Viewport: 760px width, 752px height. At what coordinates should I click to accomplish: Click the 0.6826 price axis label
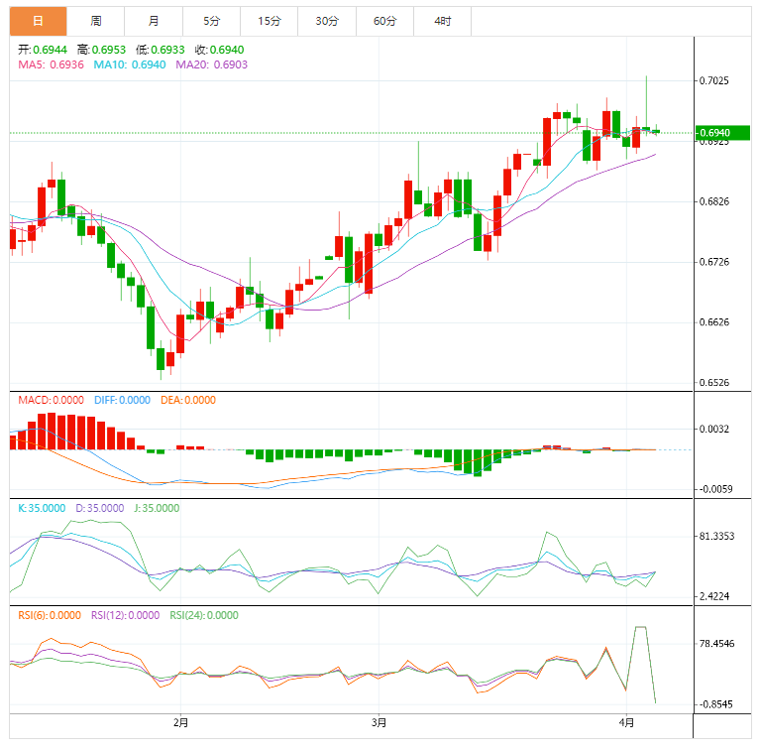(714, 201)
